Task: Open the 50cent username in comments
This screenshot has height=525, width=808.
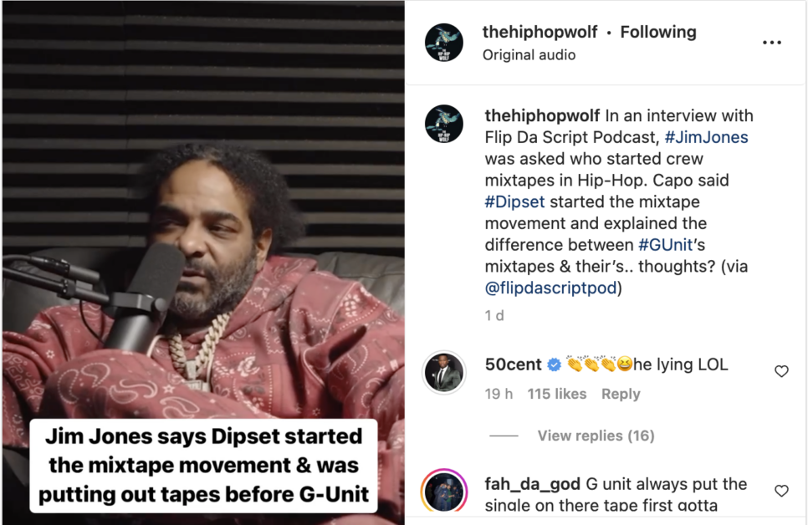Action: [513, 364]
